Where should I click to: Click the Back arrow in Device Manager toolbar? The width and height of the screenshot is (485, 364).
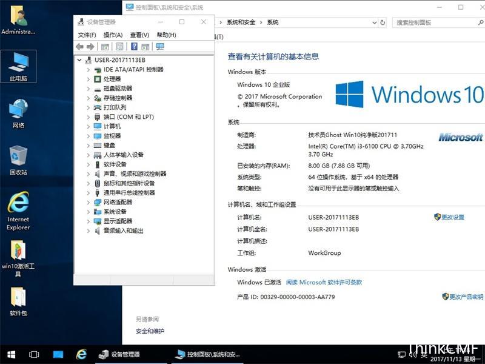pos(80,47)
